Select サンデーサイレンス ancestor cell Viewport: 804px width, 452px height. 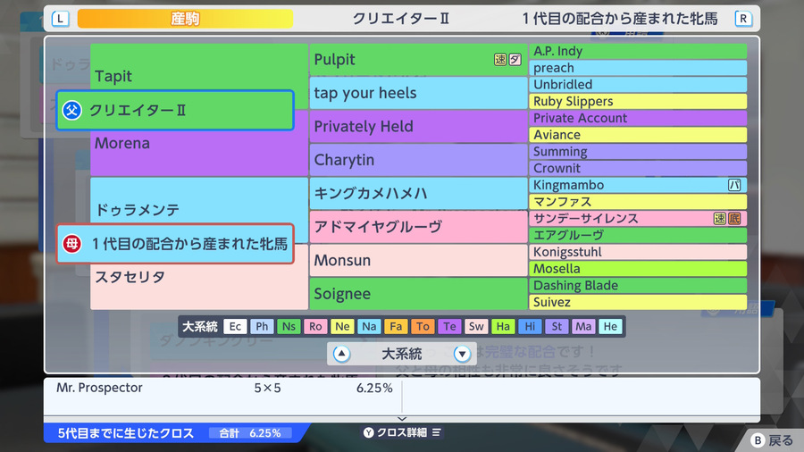coord(638,218)
